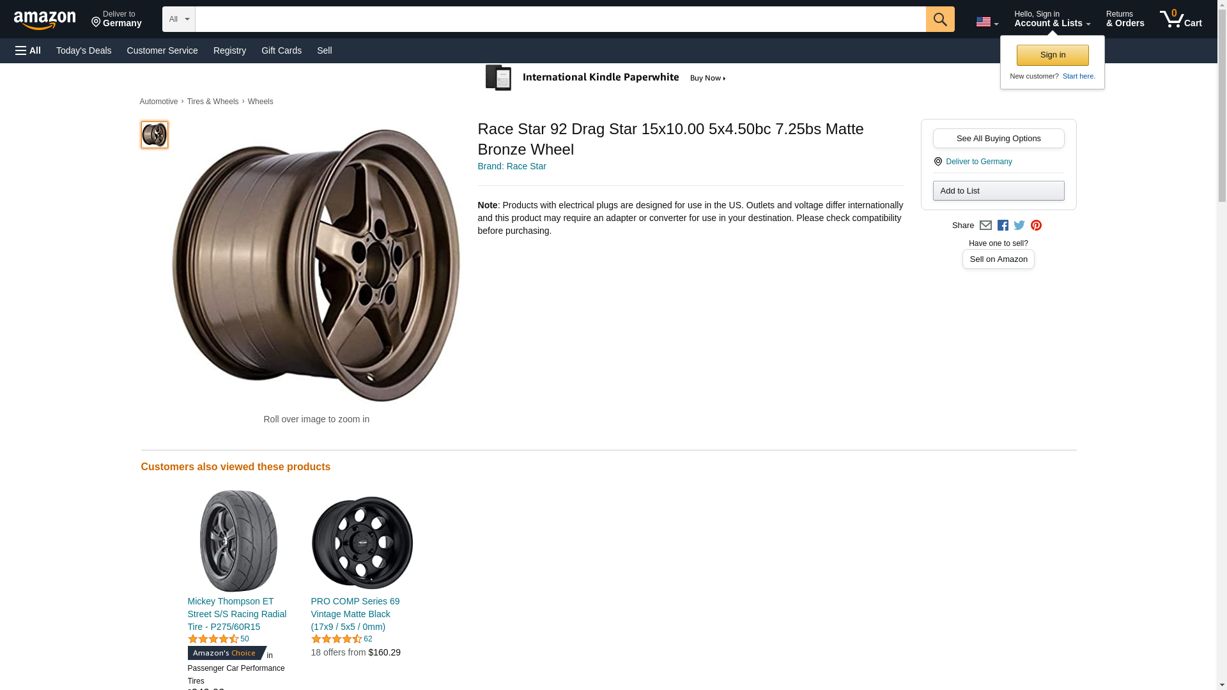This screenshot has height=690, width=1227.
Task: Click See All Buying Options
Action: click(x=998, y=139)
